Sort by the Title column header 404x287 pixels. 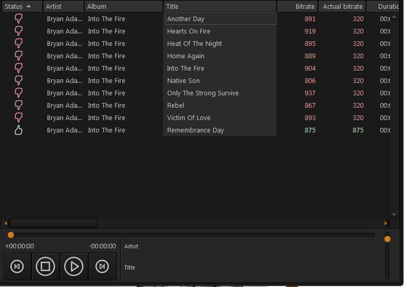click(x=220, y=6)
